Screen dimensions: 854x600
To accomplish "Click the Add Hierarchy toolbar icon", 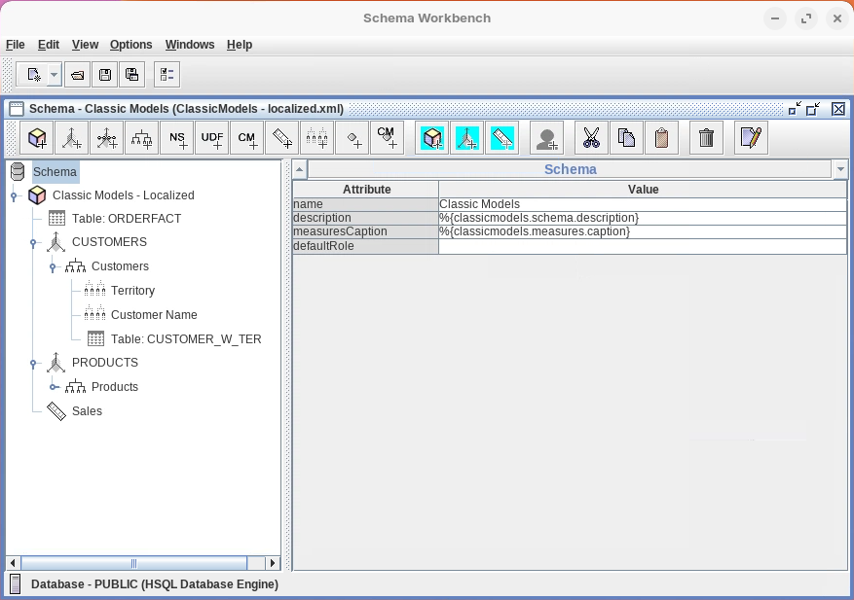I will click(141, 138).
